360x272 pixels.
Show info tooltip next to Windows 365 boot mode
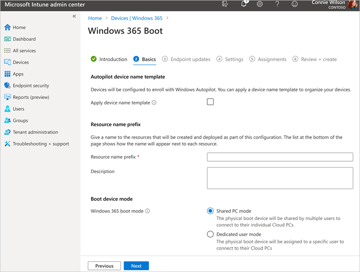[148, 211]
